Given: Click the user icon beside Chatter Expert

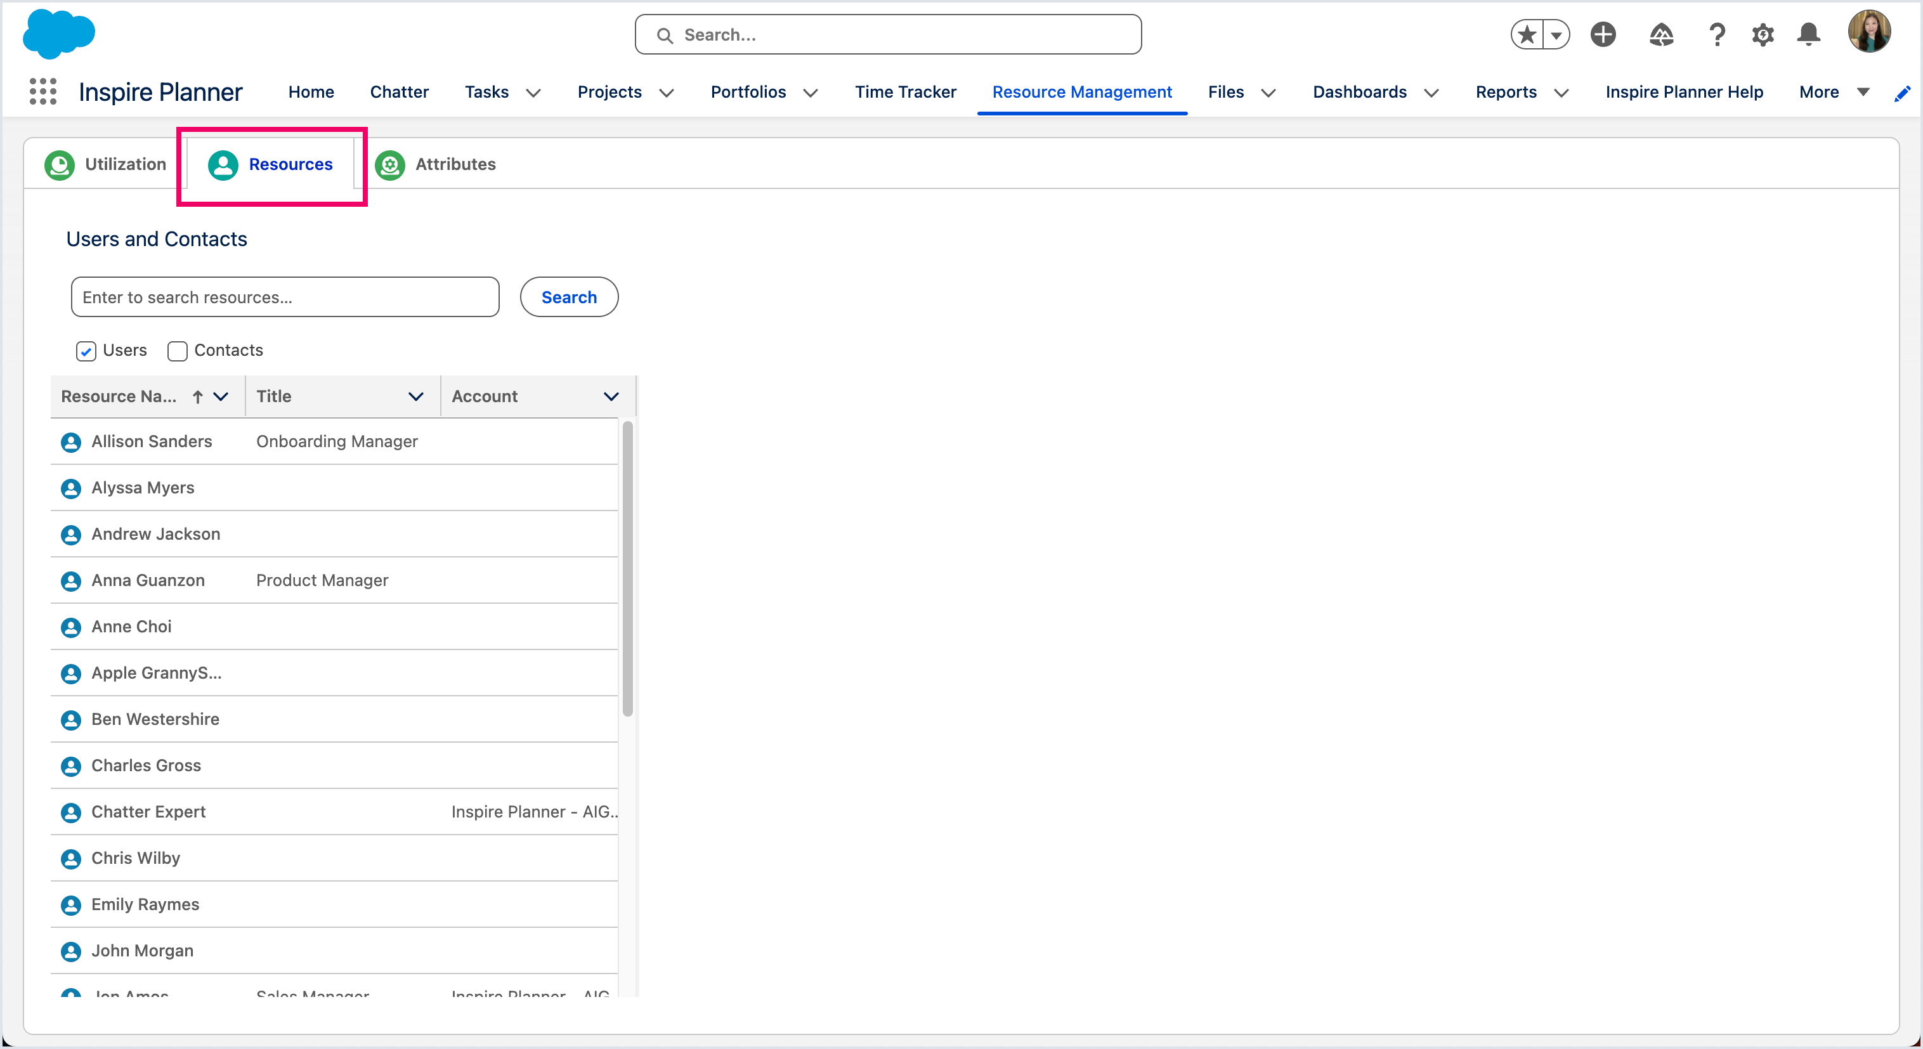Looking at the screenshot, I should click(71, 812).
